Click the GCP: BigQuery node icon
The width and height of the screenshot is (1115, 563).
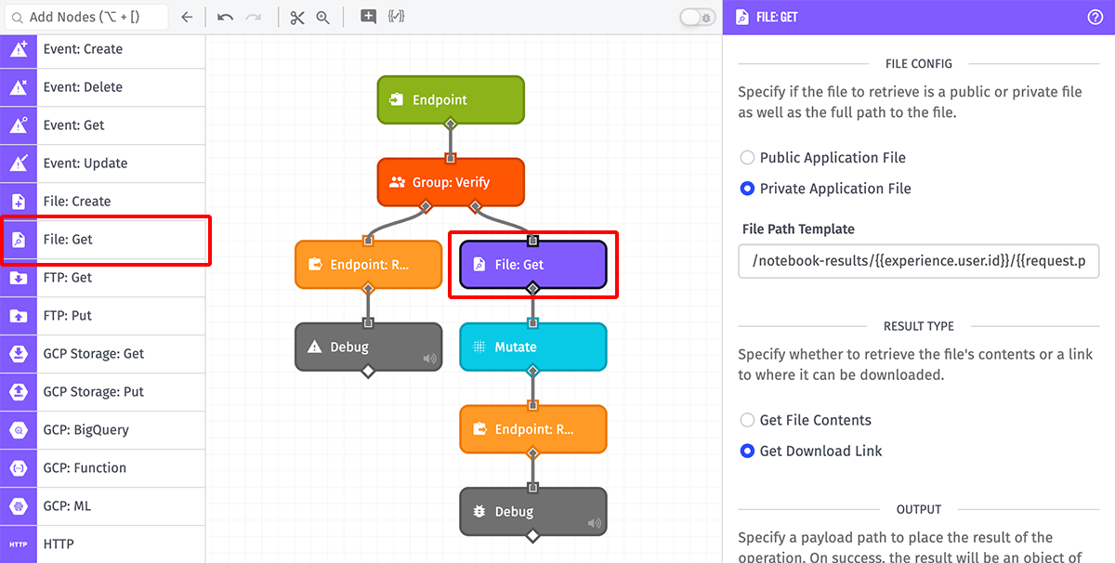coord(19,430)
